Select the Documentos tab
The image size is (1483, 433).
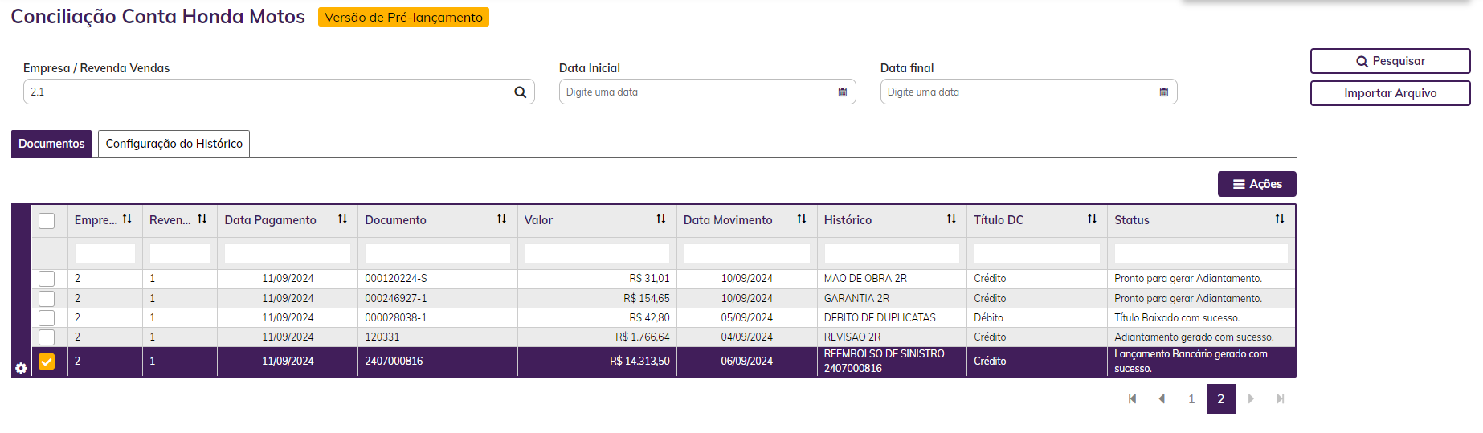point(51,144)
